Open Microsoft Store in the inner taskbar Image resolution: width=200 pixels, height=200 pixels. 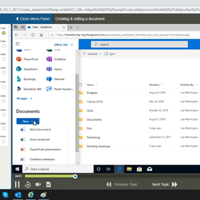(139, 169)
